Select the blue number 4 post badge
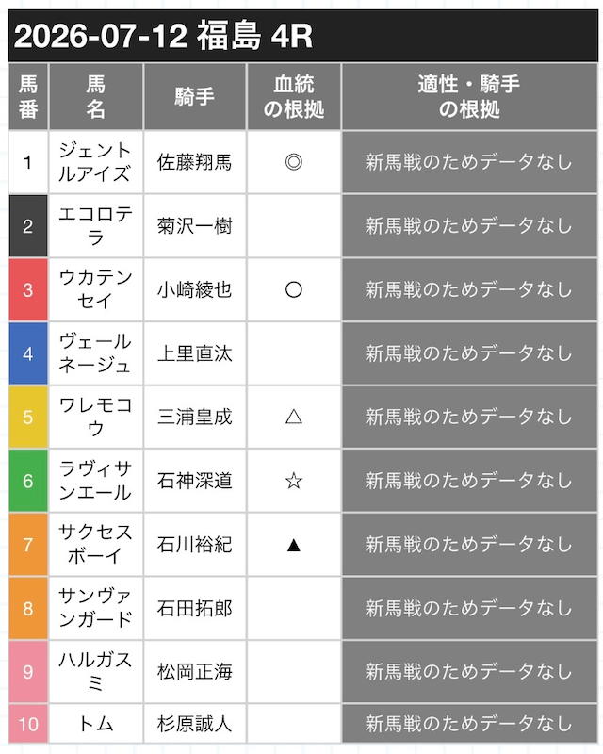This screenshot has width=603, height=754. [x=28, y=353]
